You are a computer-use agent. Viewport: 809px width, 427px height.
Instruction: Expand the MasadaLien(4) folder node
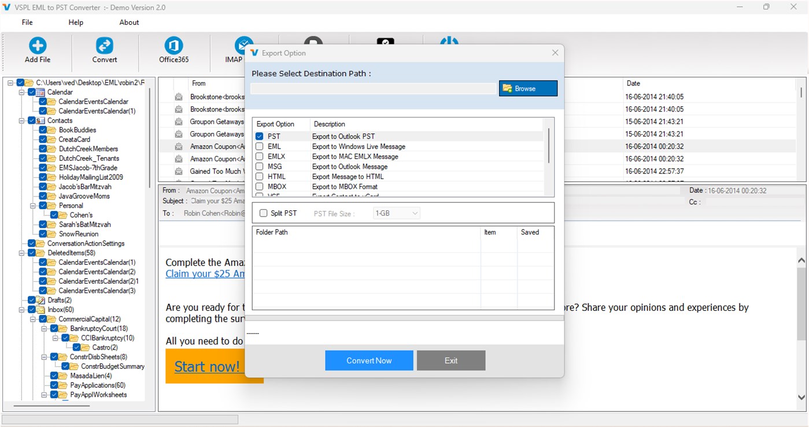click(43, 376)
